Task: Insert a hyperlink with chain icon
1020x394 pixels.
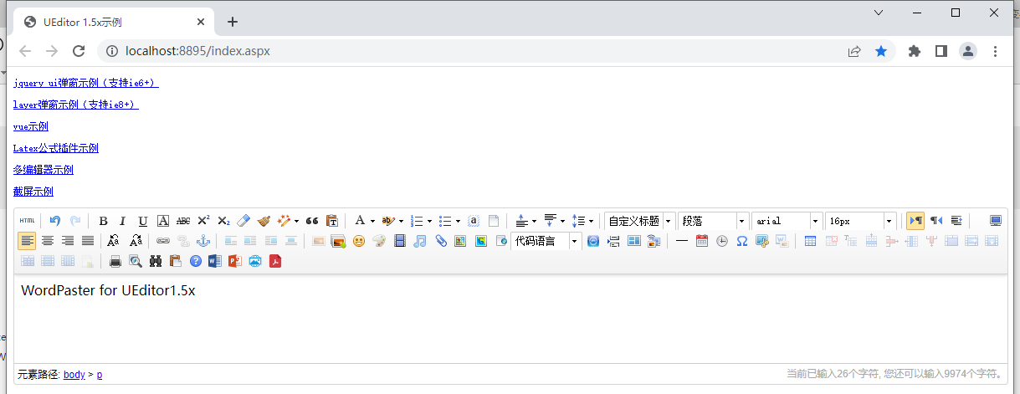Action: coord(162,241)
